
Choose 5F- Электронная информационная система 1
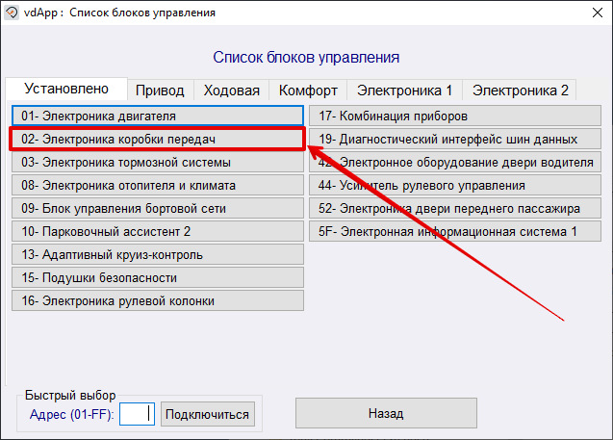(x=455, y=231)
